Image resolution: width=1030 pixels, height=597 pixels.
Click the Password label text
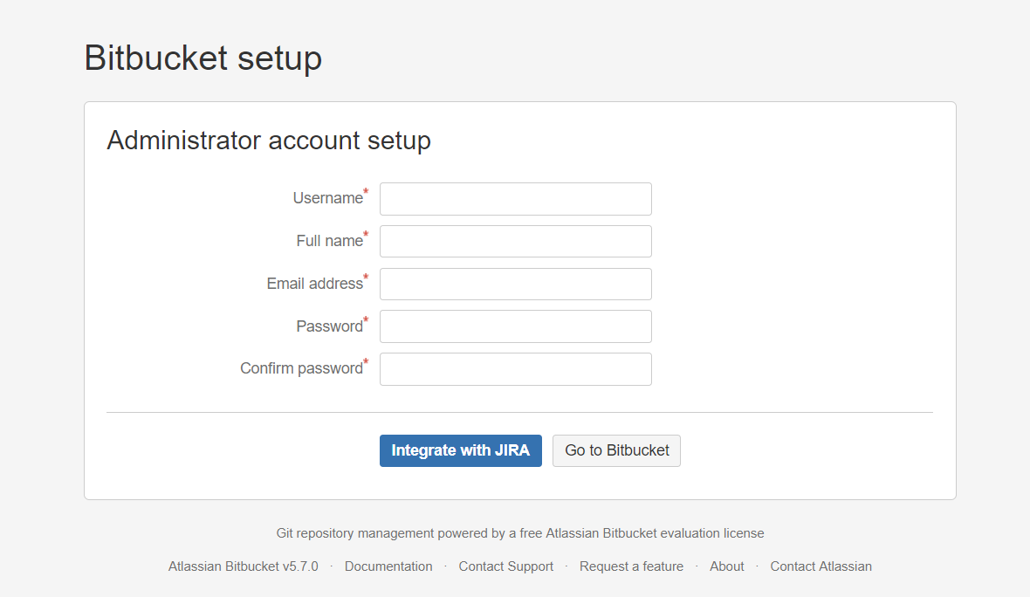tap(330, 326)
